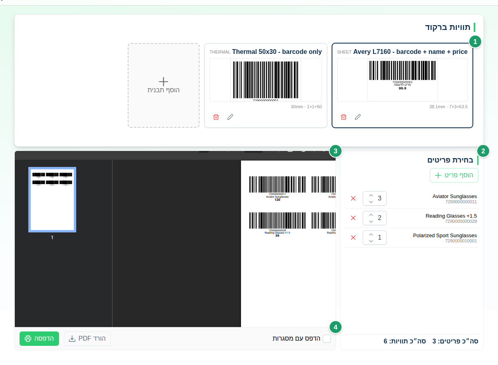Toggle the הדפס עם מסגרות checkbox

(x=327, y=339)
